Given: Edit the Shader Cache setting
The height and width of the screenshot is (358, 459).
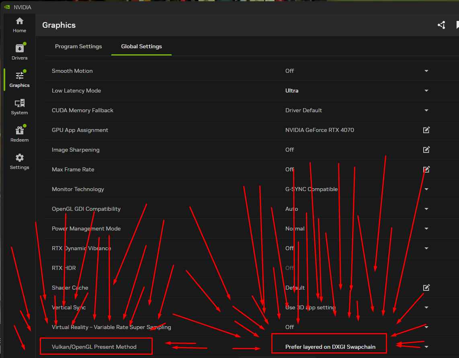Looking at the screenshot, I should point(426,287).
